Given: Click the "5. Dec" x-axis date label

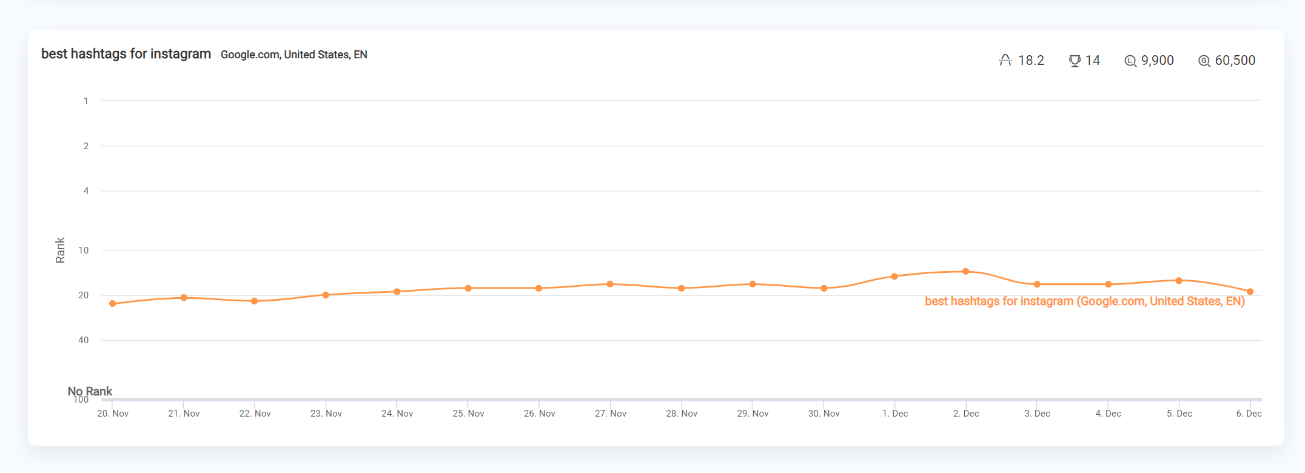Looking at the screenshot, I should (1179, 414).
